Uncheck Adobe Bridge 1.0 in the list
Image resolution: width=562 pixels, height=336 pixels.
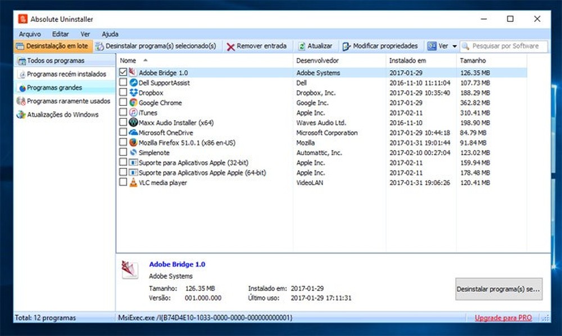pyautogui.click(x=123, y=72)
